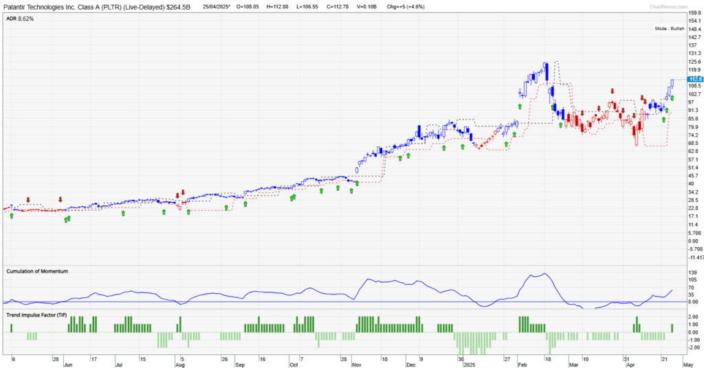This screenshot has width=704, height=368.
Task: Click the volume value V=0.10B
Action: pos(367,7)
